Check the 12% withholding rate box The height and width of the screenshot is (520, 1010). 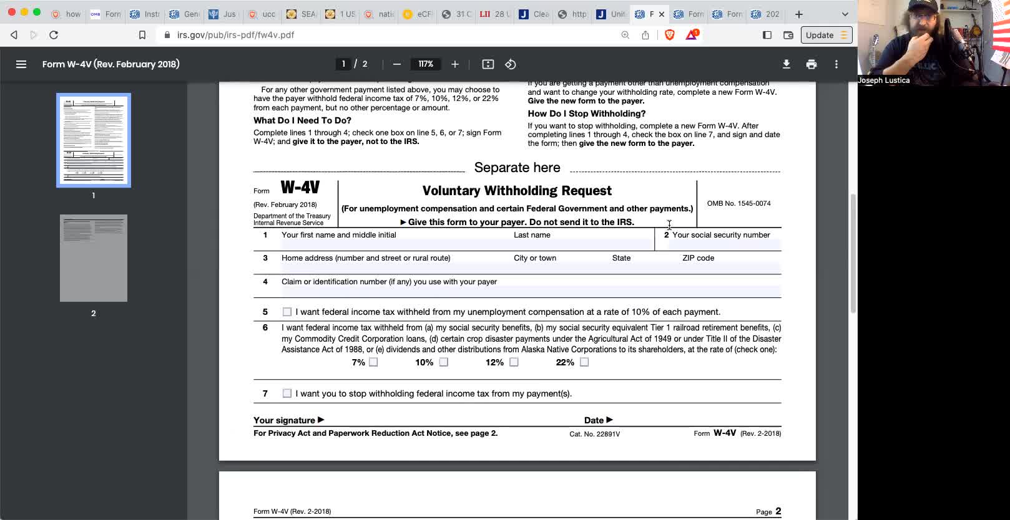(x=514, y=362)
